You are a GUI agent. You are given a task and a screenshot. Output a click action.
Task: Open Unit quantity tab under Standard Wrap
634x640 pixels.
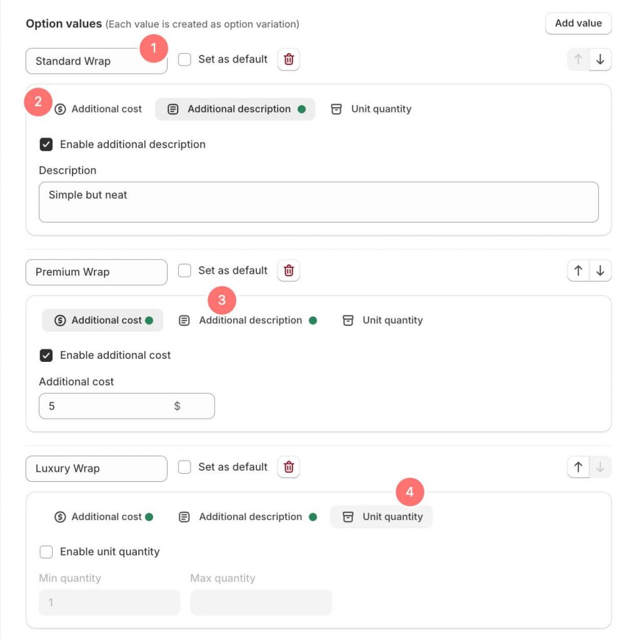(371, 109)
